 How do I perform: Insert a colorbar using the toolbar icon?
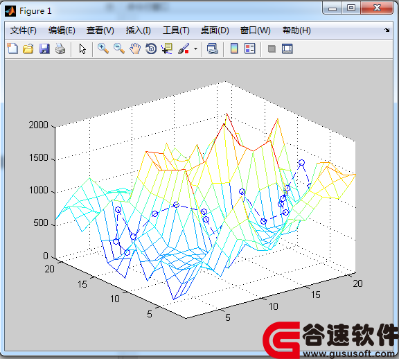[234, 49]
